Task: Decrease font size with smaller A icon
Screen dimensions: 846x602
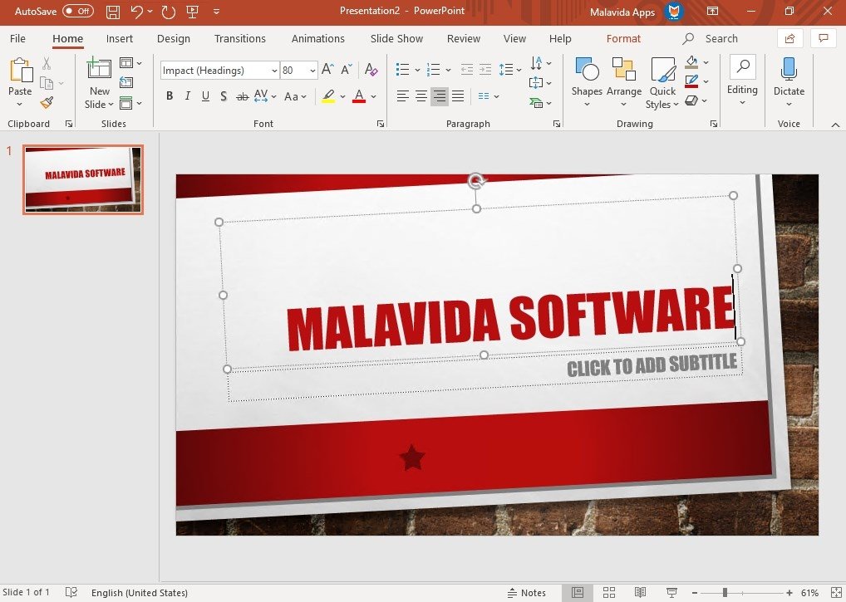Action: (x=347, y=69)
